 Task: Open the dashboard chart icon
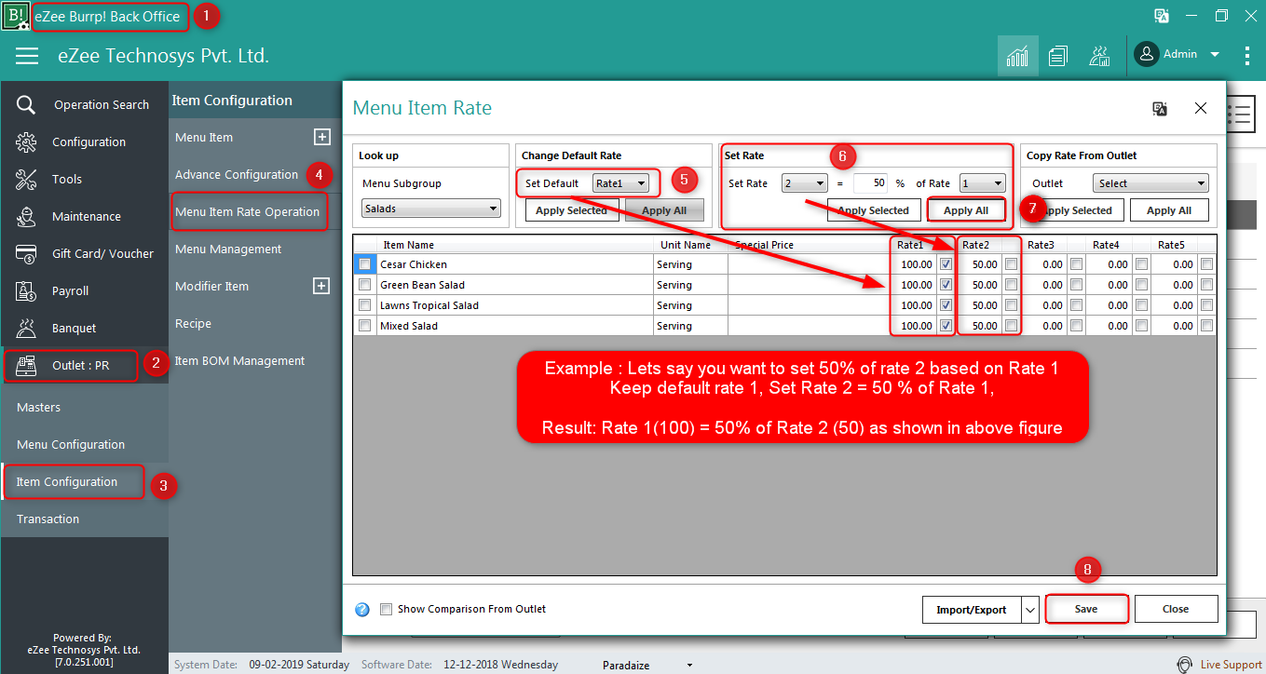point(1017,56)
